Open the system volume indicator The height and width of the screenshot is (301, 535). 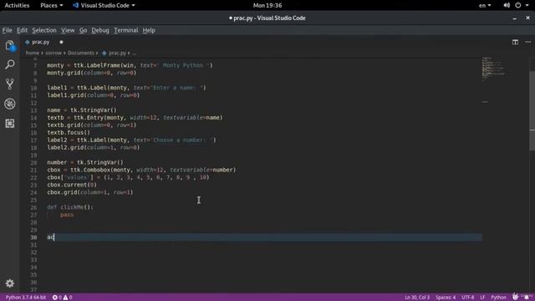tap(507, 5)
